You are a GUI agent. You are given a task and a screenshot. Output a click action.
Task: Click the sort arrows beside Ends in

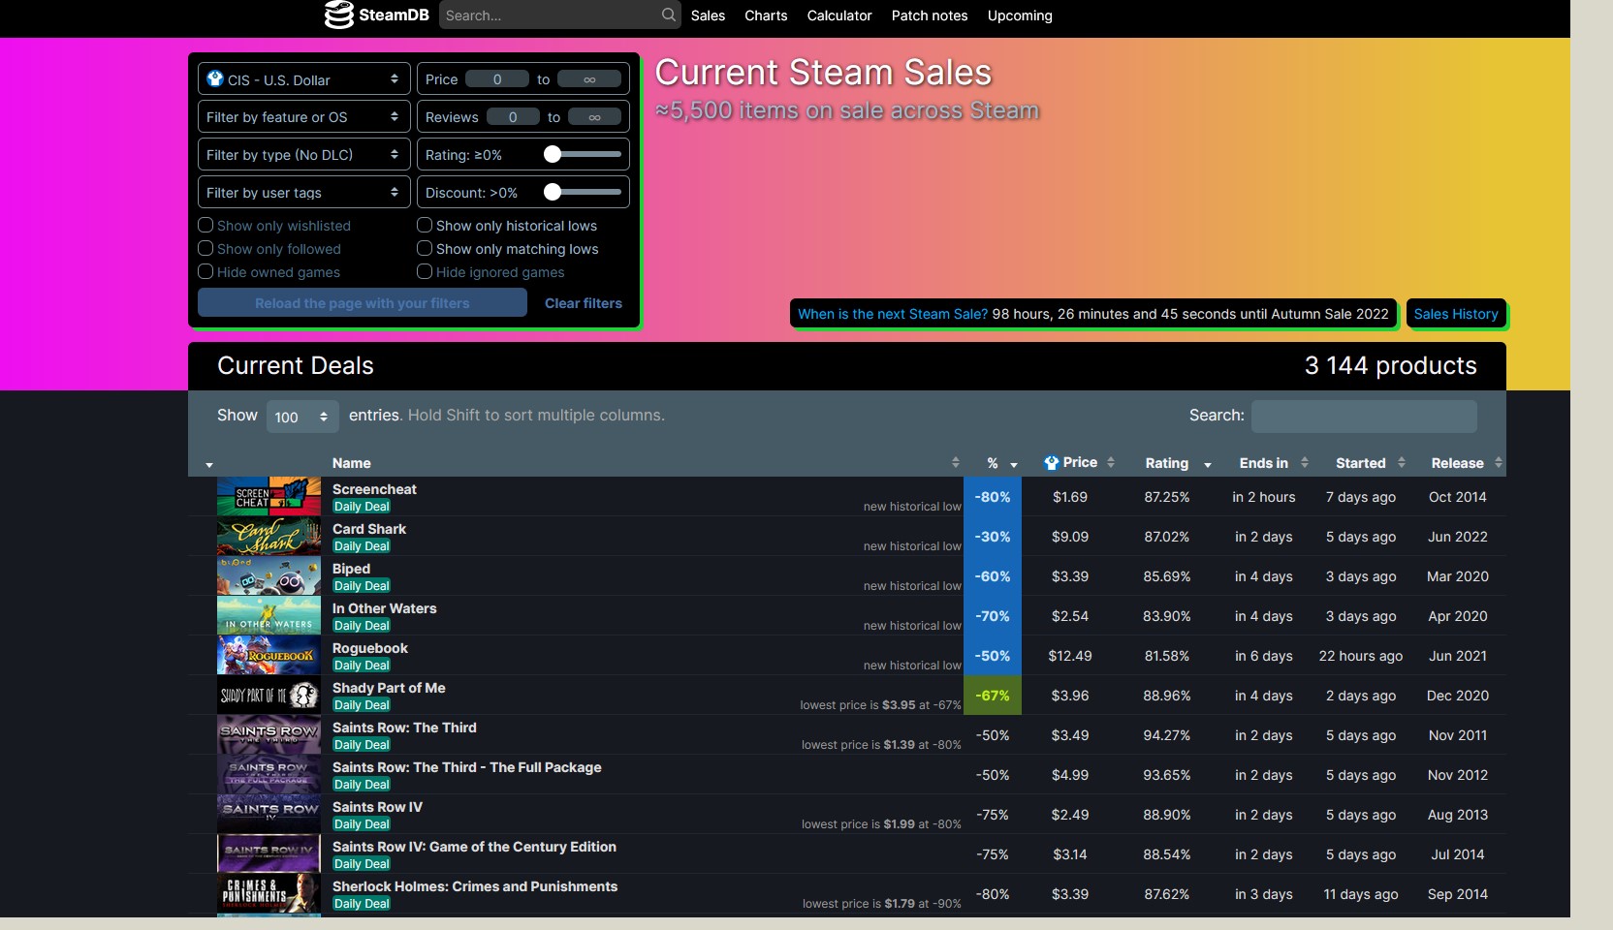(1305, 463)
